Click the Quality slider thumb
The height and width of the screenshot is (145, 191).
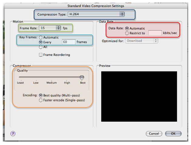pyautogui.click(x=82, y=78)
